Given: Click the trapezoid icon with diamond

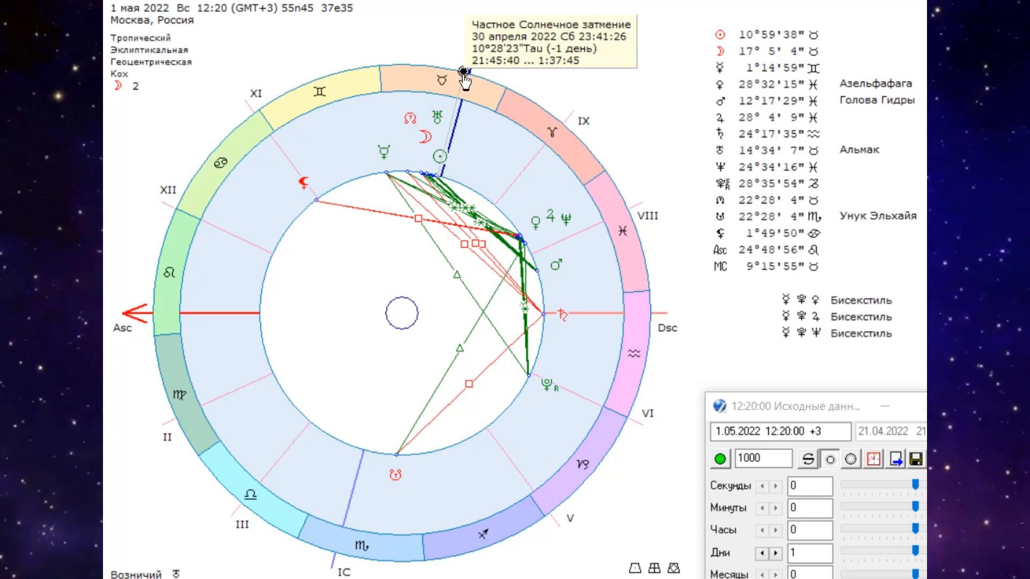Looking at the screenshot, I should 674,568.
